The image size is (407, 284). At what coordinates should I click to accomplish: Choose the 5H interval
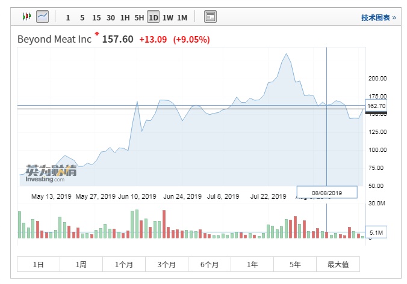[139, 17]
